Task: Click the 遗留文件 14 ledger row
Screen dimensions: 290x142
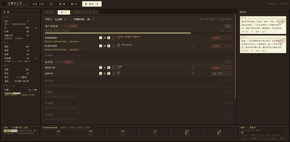Action: tap(21, 35)
